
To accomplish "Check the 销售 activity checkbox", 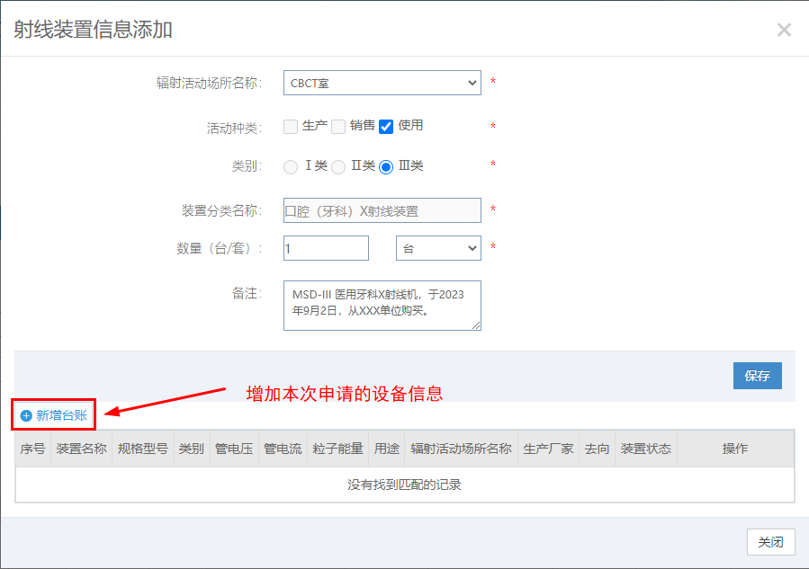I will pyautogui.click(x=338, y=126).
